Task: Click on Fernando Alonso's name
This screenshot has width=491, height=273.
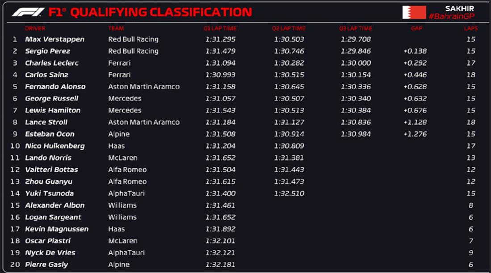Action: coord(55,87)
